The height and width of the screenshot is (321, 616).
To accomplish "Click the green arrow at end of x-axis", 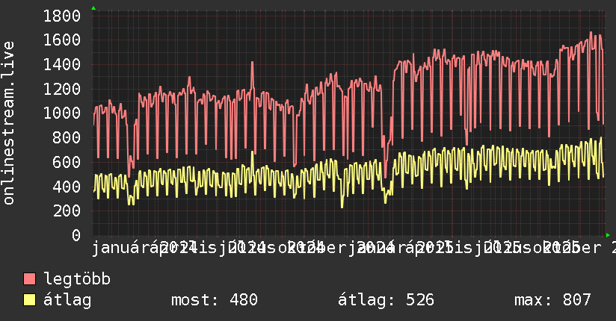I will [608, 235].
